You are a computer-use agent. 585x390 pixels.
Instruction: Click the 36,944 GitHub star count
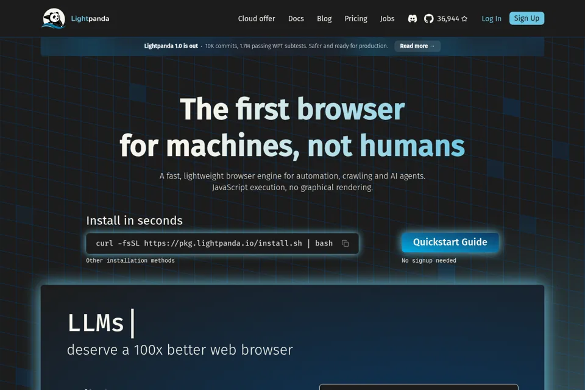(448, 19)
